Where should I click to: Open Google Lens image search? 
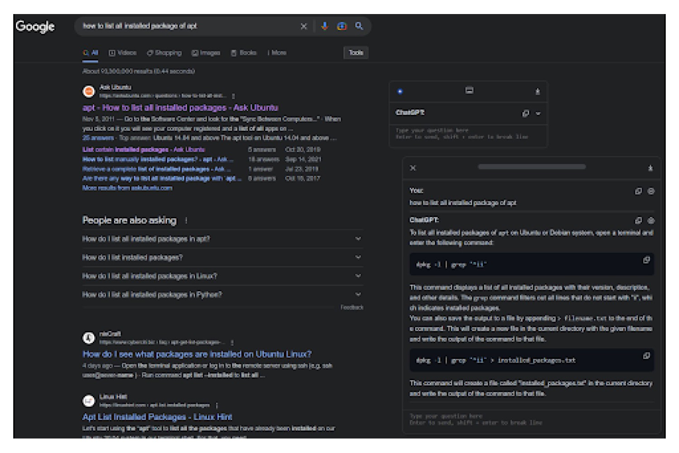[342, 26]
